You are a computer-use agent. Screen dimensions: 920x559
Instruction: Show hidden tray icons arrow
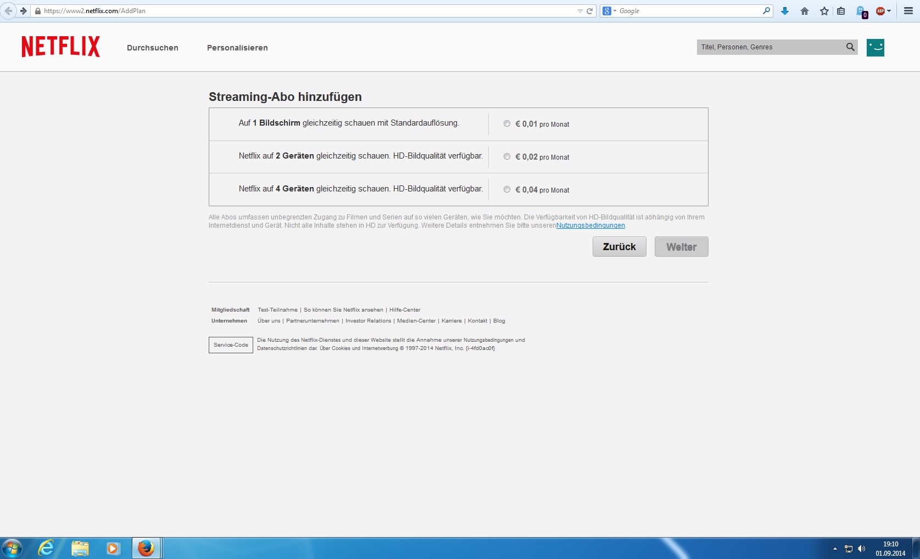[835, 549]
